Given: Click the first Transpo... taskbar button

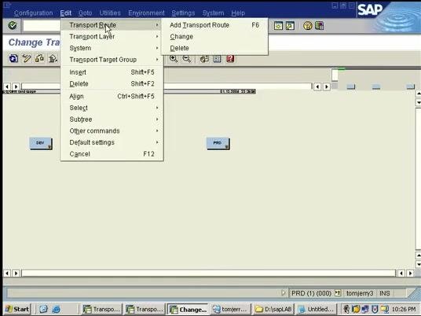Looking at the screenshot, I should [x=102, y=309].
